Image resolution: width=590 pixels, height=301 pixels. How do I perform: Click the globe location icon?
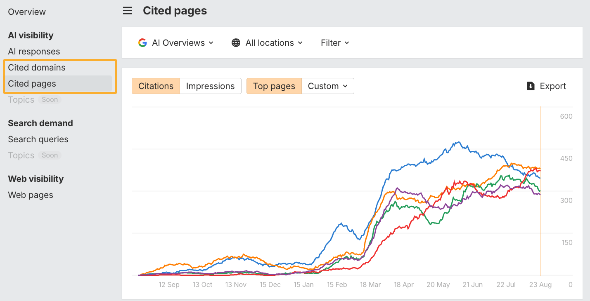point(236,42)
